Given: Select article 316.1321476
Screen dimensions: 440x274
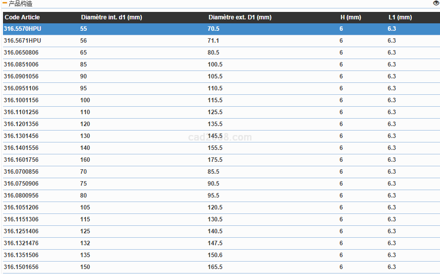Looking at the screenshot, I should point(21,243).
